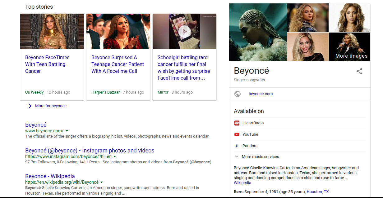Click the arrow icon before More for beyonce

click(x=29, y=106)
